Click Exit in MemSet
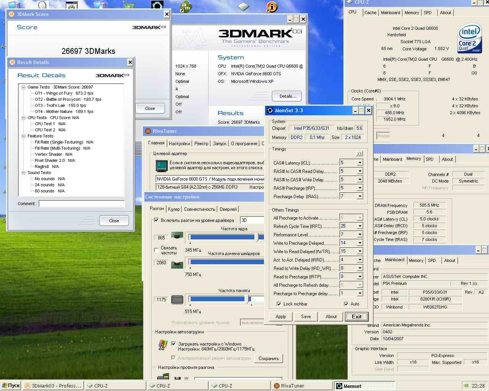 [x=356, y=317]
